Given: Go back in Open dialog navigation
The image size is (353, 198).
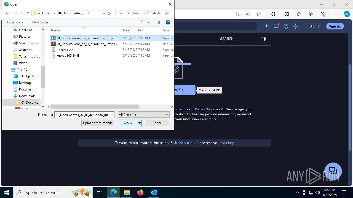Looking at the screenshot, I should tap(7, 13).
